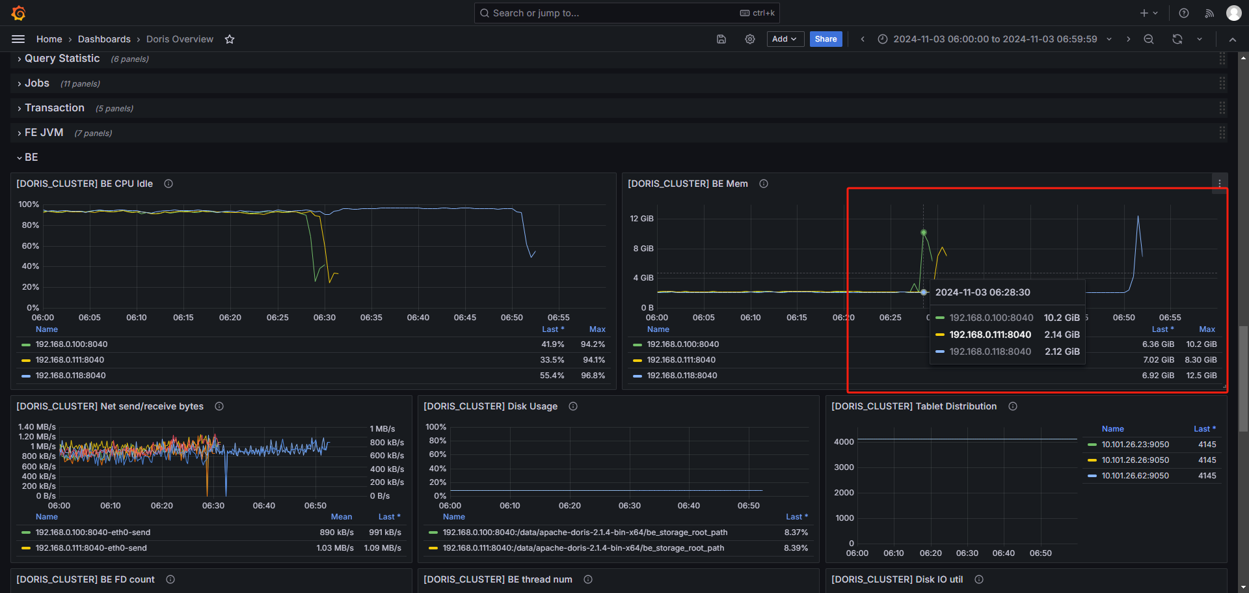Show info for BE Mem panel
The height and width of the screenshot is (593, 1249).
764,184
